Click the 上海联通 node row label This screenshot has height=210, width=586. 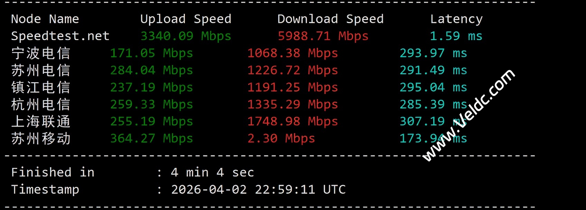[x=41, y=122]
